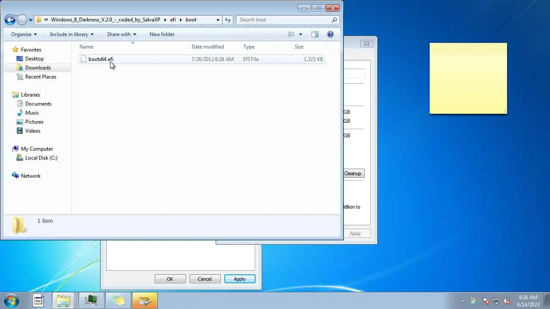Click the Favorites star icon
Screen dimensions: 550x309
tap(15, 49)
